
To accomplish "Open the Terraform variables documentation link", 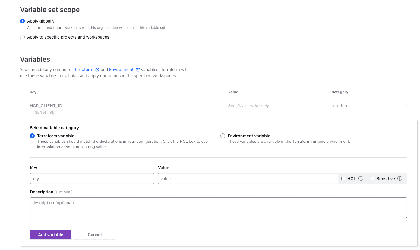I will click(x=84, y=70).
